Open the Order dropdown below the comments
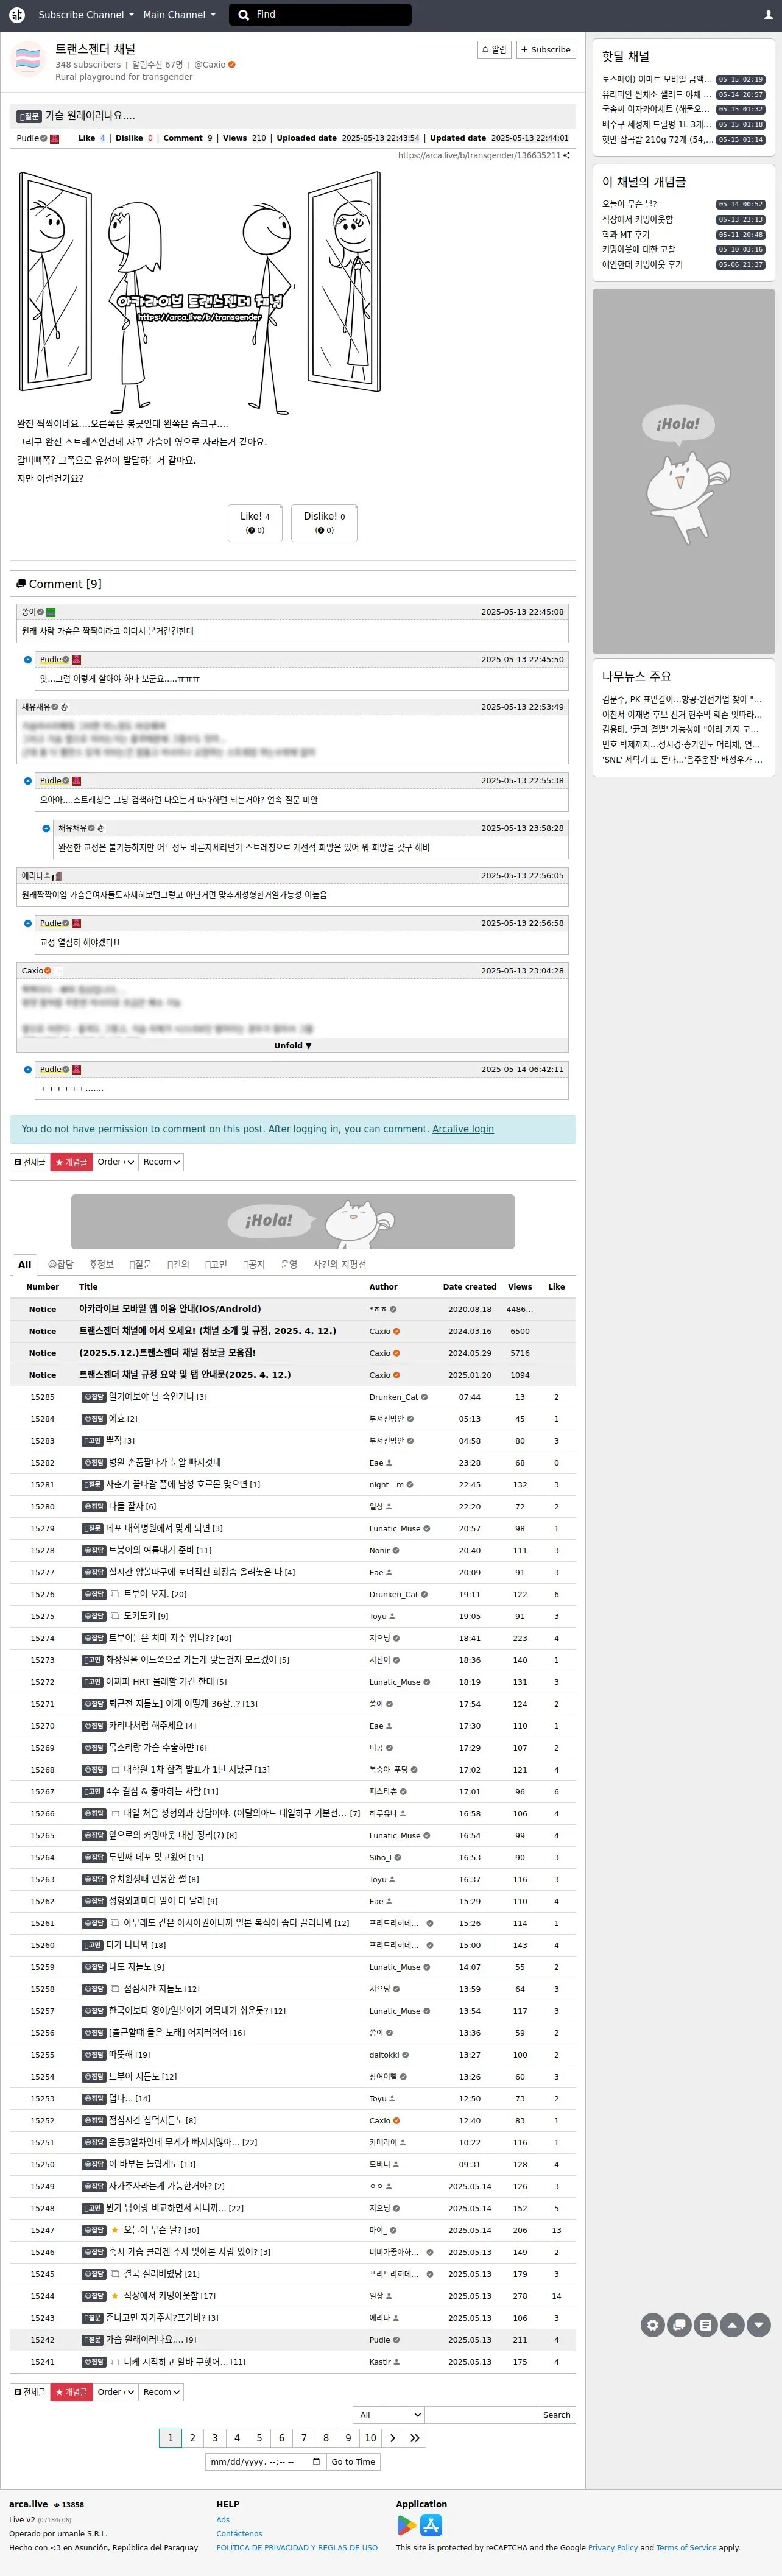 [115, 1162]
